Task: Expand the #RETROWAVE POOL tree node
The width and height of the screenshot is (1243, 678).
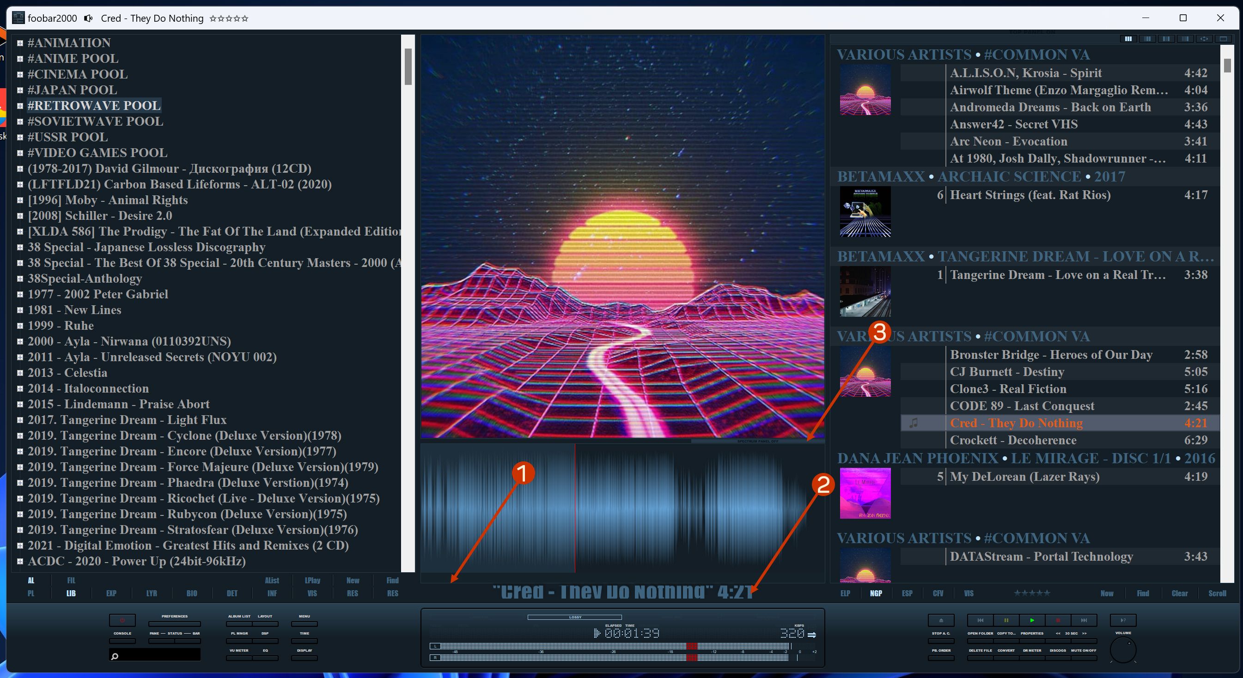Action: (20, 106)
